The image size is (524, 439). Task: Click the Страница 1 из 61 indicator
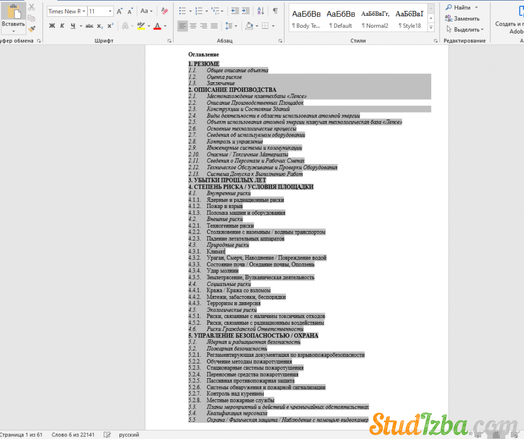(21, 435)
